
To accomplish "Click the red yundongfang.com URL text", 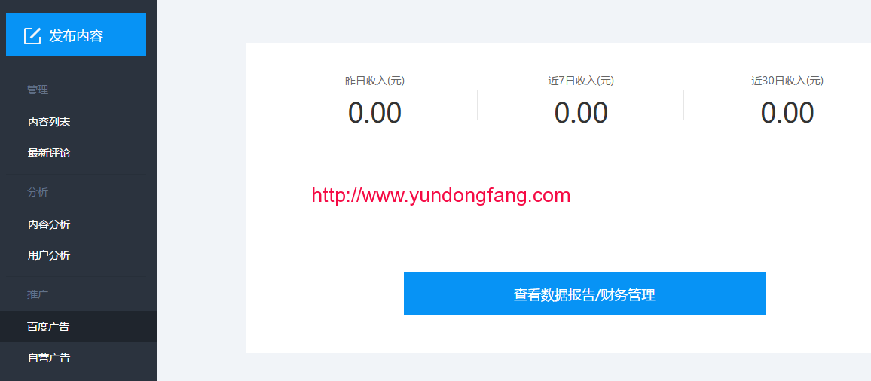I will [441, 196].
